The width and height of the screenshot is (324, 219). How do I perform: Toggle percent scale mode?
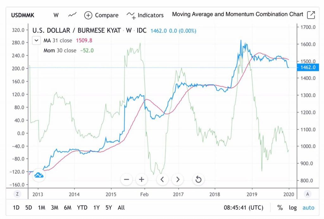pos(280,207)
